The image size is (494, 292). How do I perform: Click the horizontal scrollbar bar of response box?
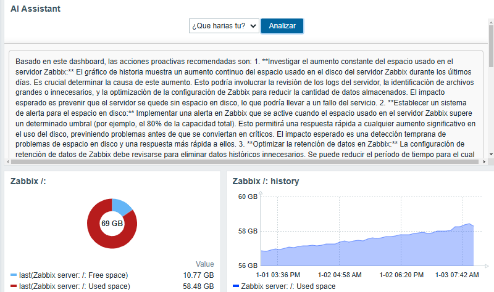[245, 161]
